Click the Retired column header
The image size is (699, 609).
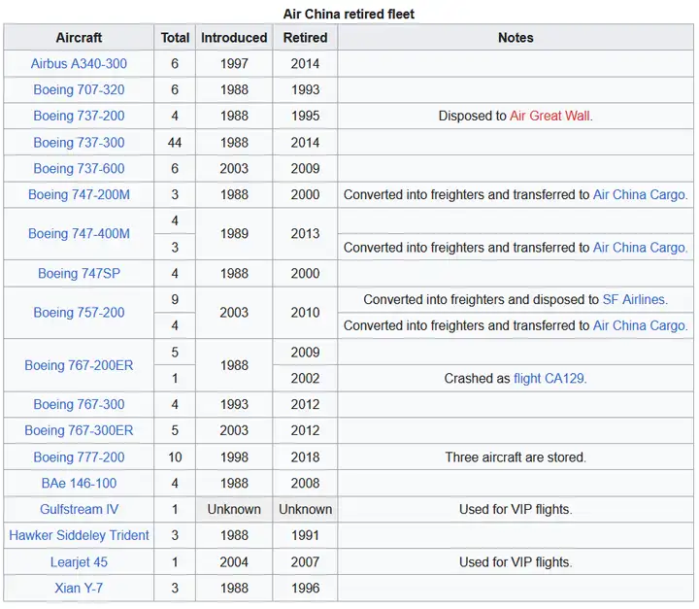pos(306,38)
